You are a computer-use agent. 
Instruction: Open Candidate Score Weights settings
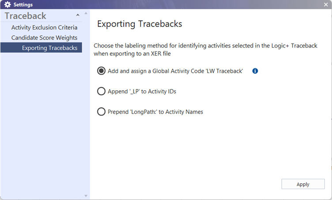pos(44,37)
